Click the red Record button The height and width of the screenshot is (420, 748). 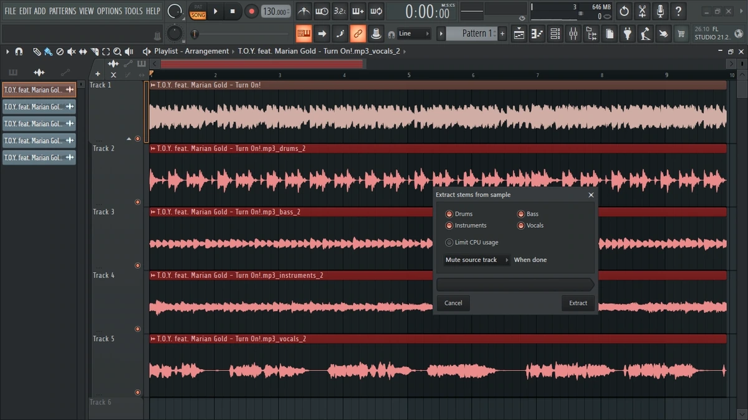(x=251, y=11)
